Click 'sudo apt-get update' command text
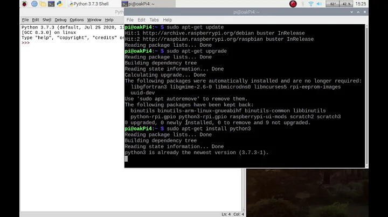Screen dimensions: 388x217 [195, 27]
